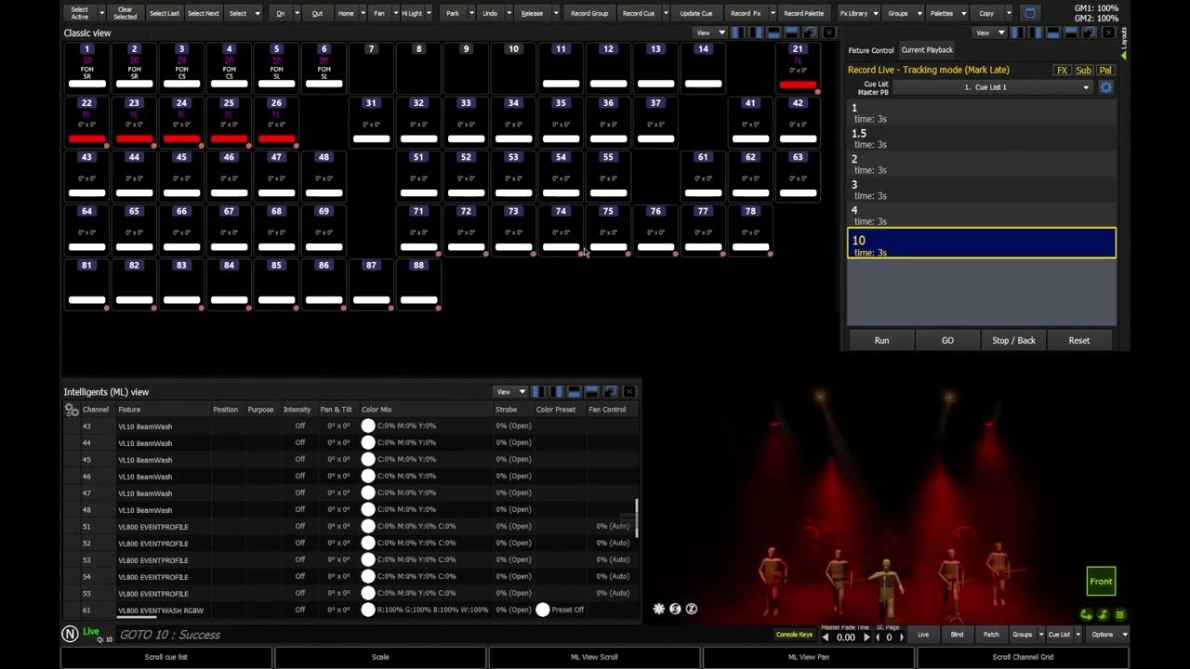Increase SC Page right arrow
This screenshot has width=1190, height=669.
click(901, 637)
